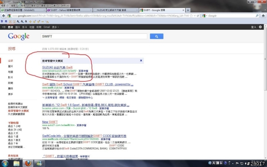Click the Google logo
Viewport: 267px width, 167px height.
[18, 36]
